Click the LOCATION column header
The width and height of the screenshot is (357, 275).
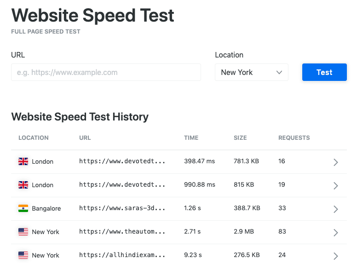tap(34, 137)
